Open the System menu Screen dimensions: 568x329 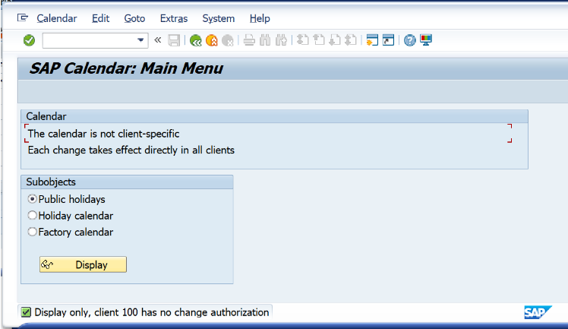(x=219, y=18)
